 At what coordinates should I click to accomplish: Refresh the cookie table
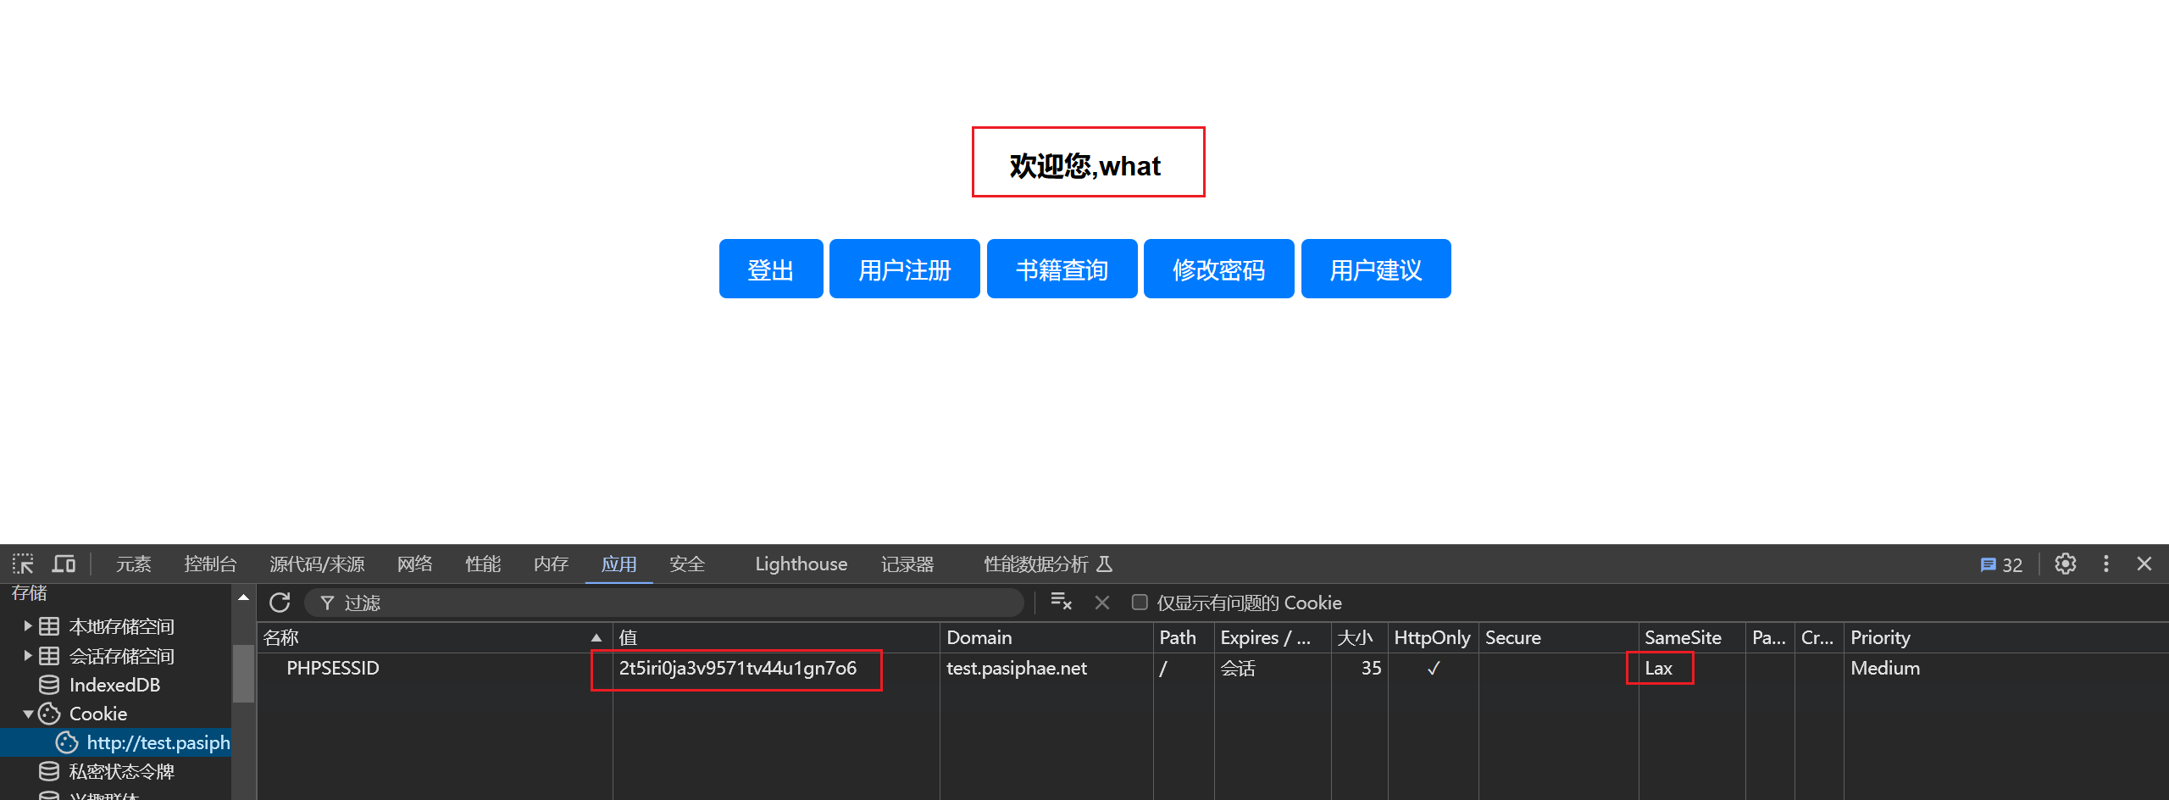pos(280,603)
